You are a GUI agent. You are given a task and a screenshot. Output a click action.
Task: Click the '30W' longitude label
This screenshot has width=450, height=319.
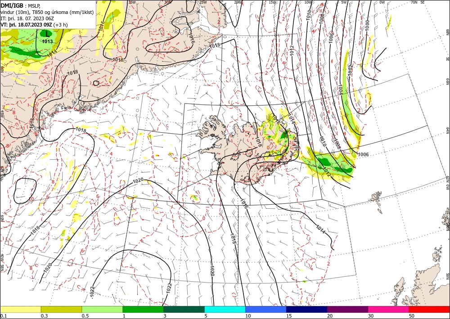coord(168,2)
